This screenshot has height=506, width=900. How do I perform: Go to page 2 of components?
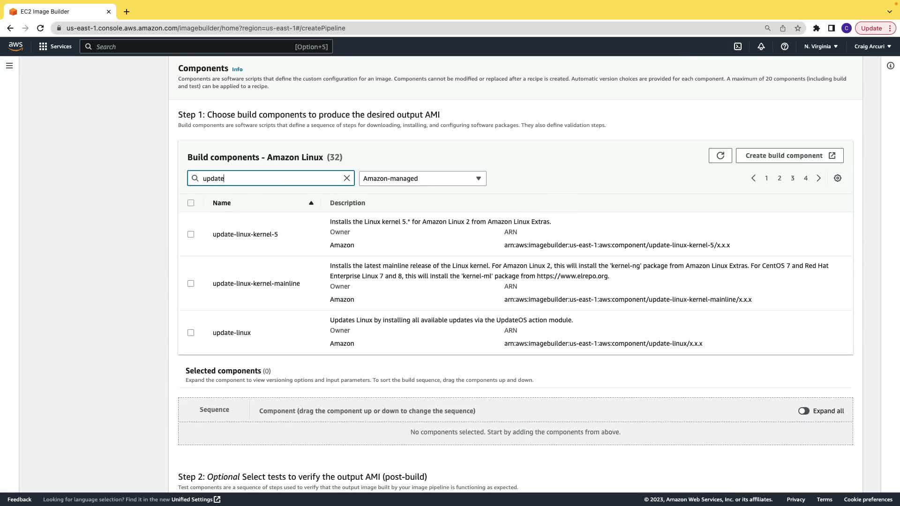click(780, 178)
